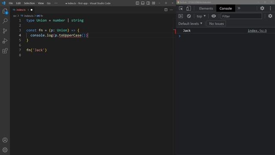Click the toUpperCase error in code
This screenshot has height=155, width=275.
[70, 35]
